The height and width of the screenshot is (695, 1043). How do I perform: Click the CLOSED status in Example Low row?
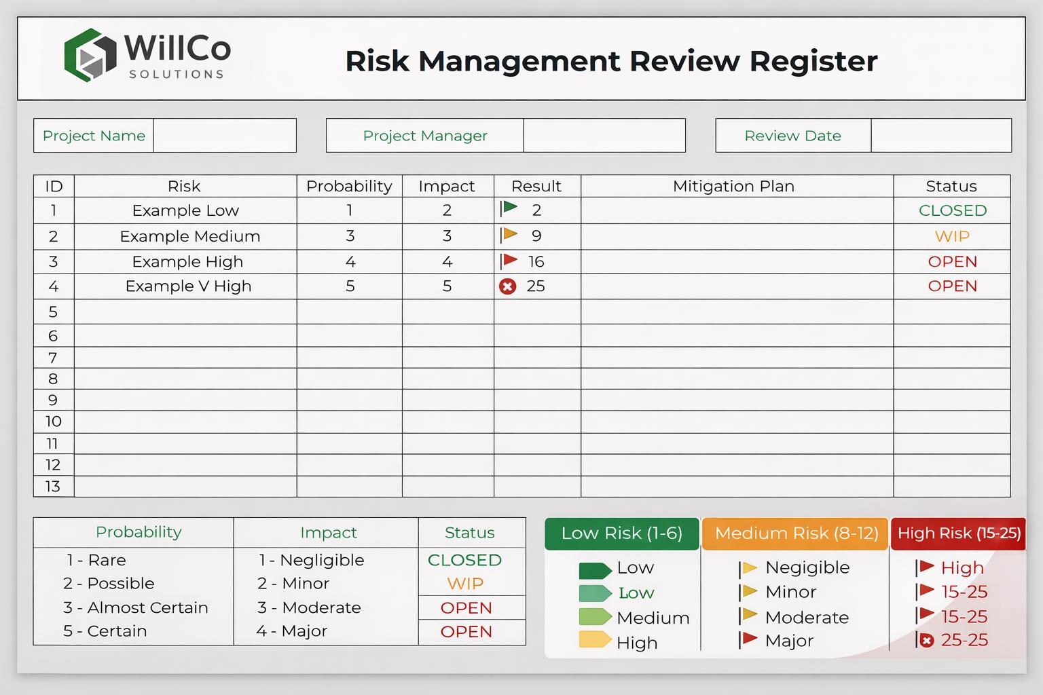pyautogui.click(x=952, y=210)
